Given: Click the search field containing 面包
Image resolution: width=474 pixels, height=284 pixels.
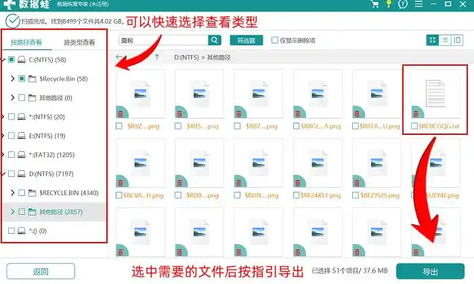Looking at the screenshot, I should tap(163, 40).
